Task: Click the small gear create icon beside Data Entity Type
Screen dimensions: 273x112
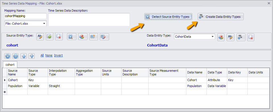Action: point(241,37)
